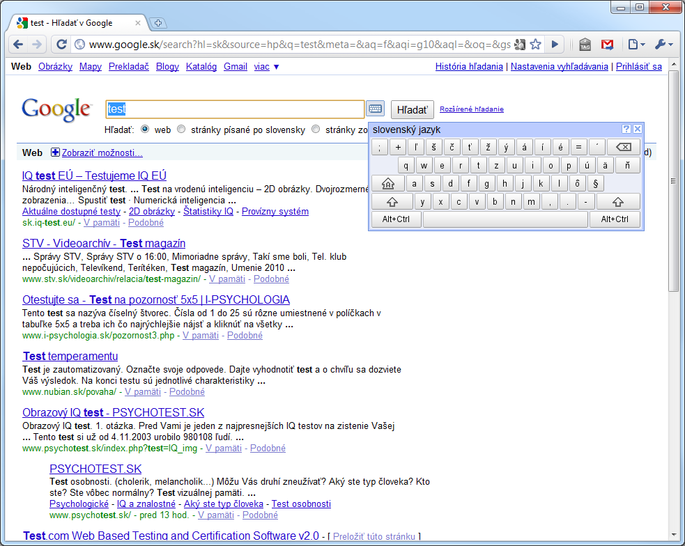Open 'Štatistiky IQ' sublink
The image size is (685, 546).
tap(208, 211)
